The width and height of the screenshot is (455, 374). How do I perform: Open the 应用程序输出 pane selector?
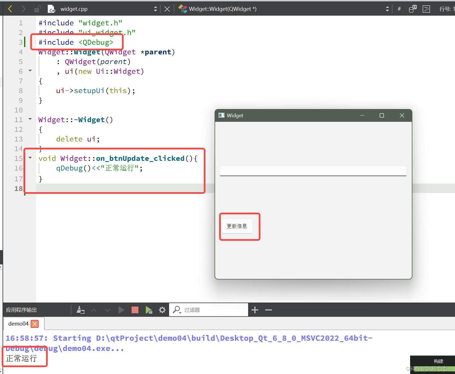(21, 310)
